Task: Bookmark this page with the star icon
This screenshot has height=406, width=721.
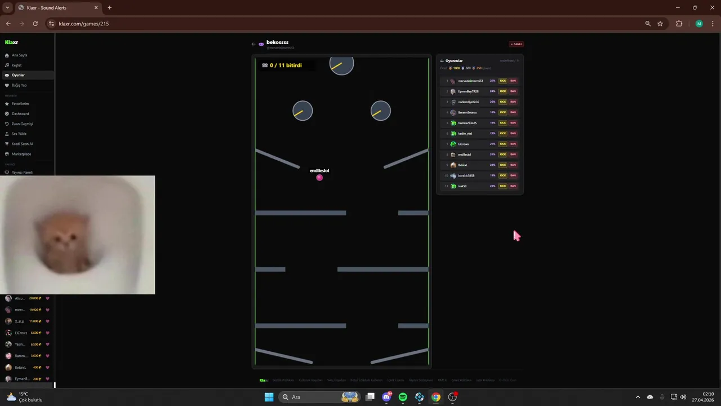Action: (660, 24)
